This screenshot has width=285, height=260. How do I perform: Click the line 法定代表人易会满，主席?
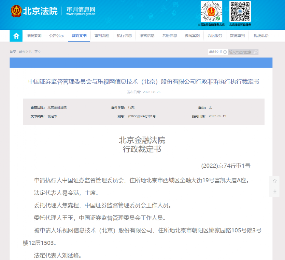[x=66, y=193]
